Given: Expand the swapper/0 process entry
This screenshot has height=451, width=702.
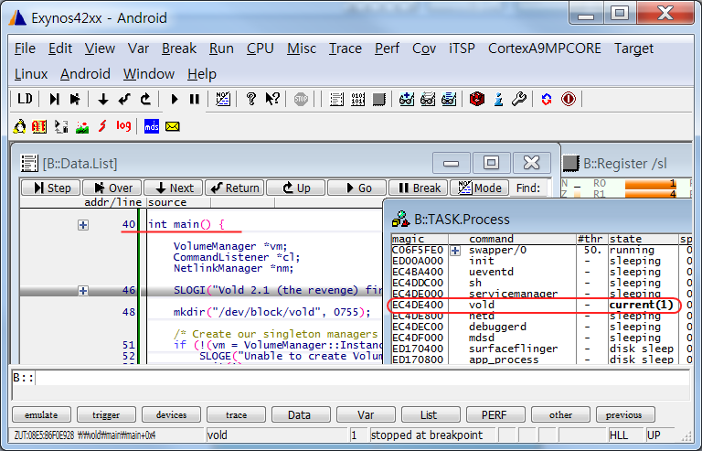Looking at the screenshot, I should 455,250.
